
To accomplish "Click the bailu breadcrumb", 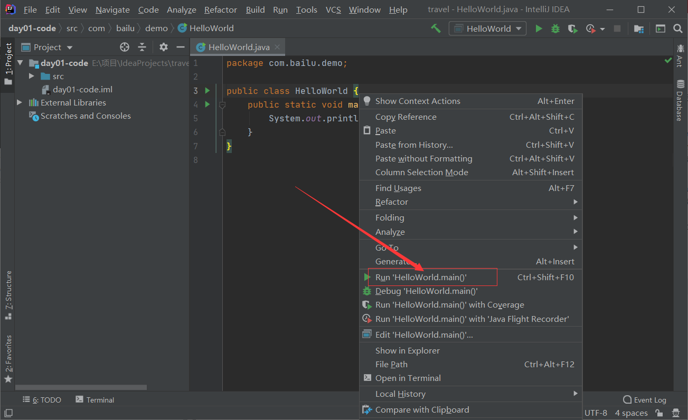I will (126, 28).
